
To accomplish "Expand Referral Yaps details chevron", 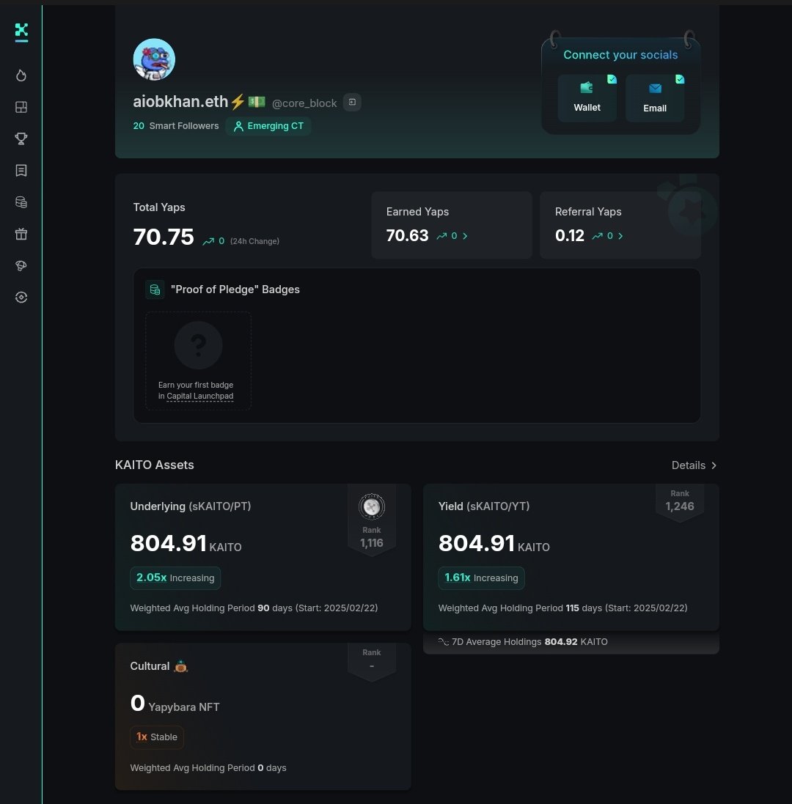I will (x=620, y=236).
